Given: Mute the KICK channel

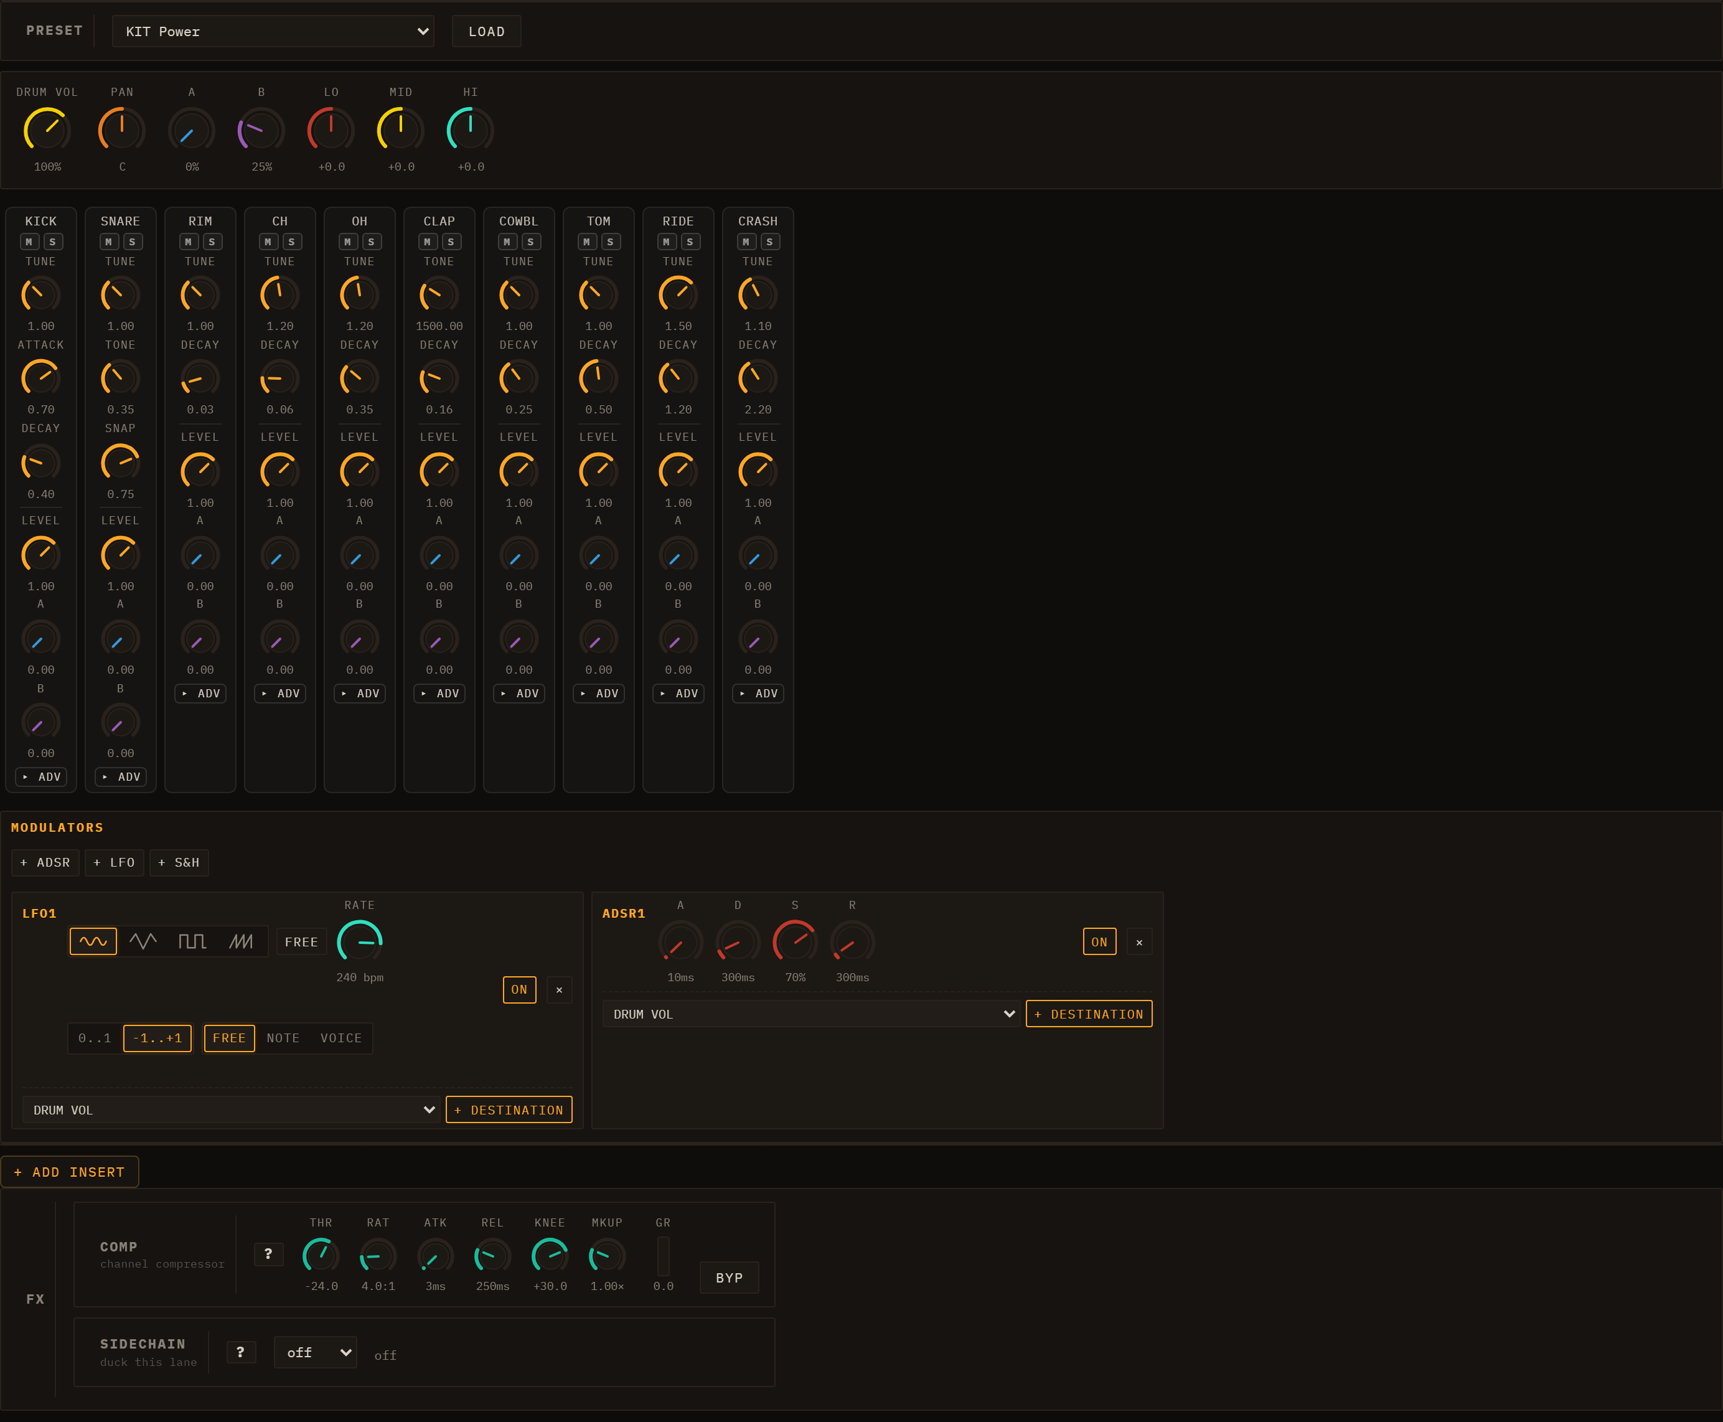Looking at the screenshot, I should [29, 242].
